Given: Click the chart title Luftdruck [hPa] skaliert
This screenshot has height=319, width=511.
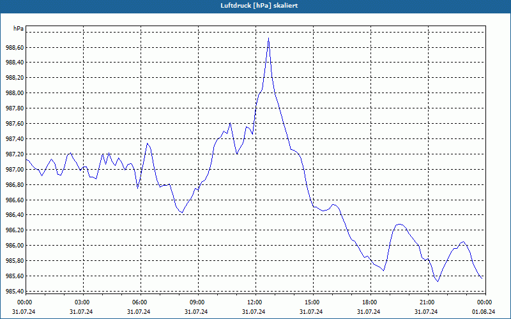Looking at the screenshot, I should coord(259,6).
